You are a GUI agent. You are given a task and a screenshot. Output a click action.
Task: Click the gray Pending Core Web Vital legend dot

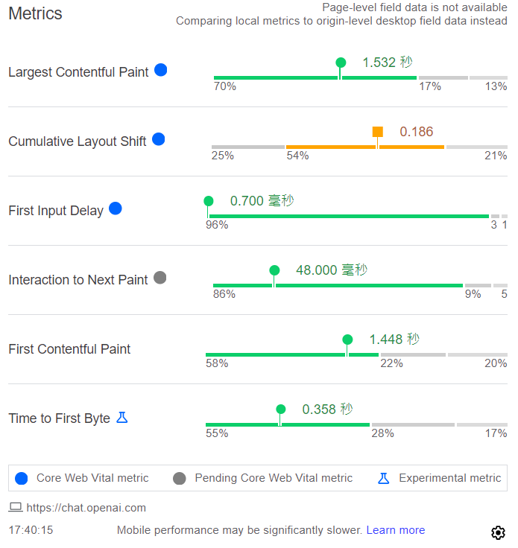pos(179,478)
